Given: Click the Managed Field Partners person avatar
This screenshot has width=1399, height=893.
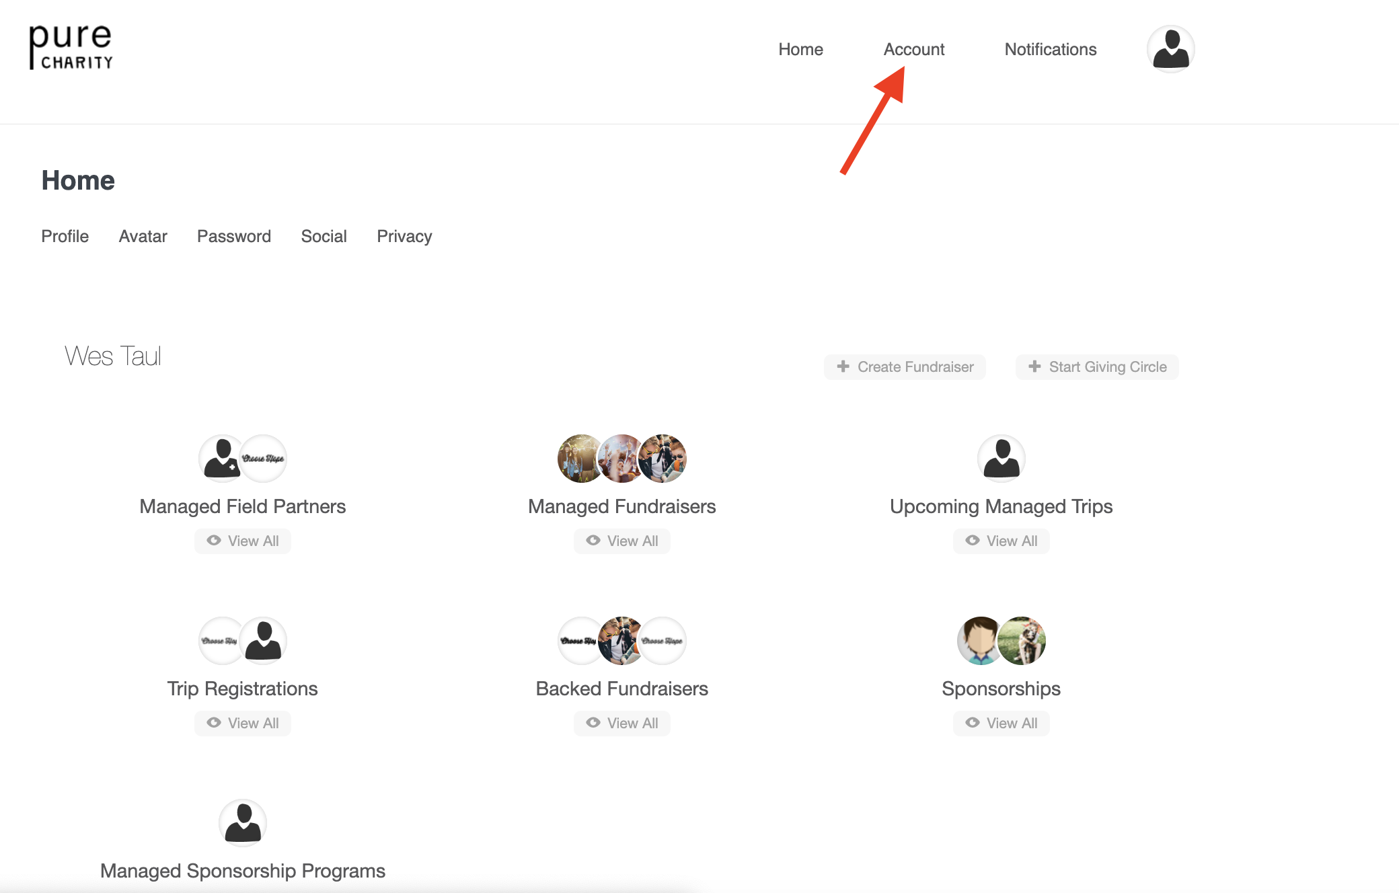Looking at the screenshot, I should (221, 459).
